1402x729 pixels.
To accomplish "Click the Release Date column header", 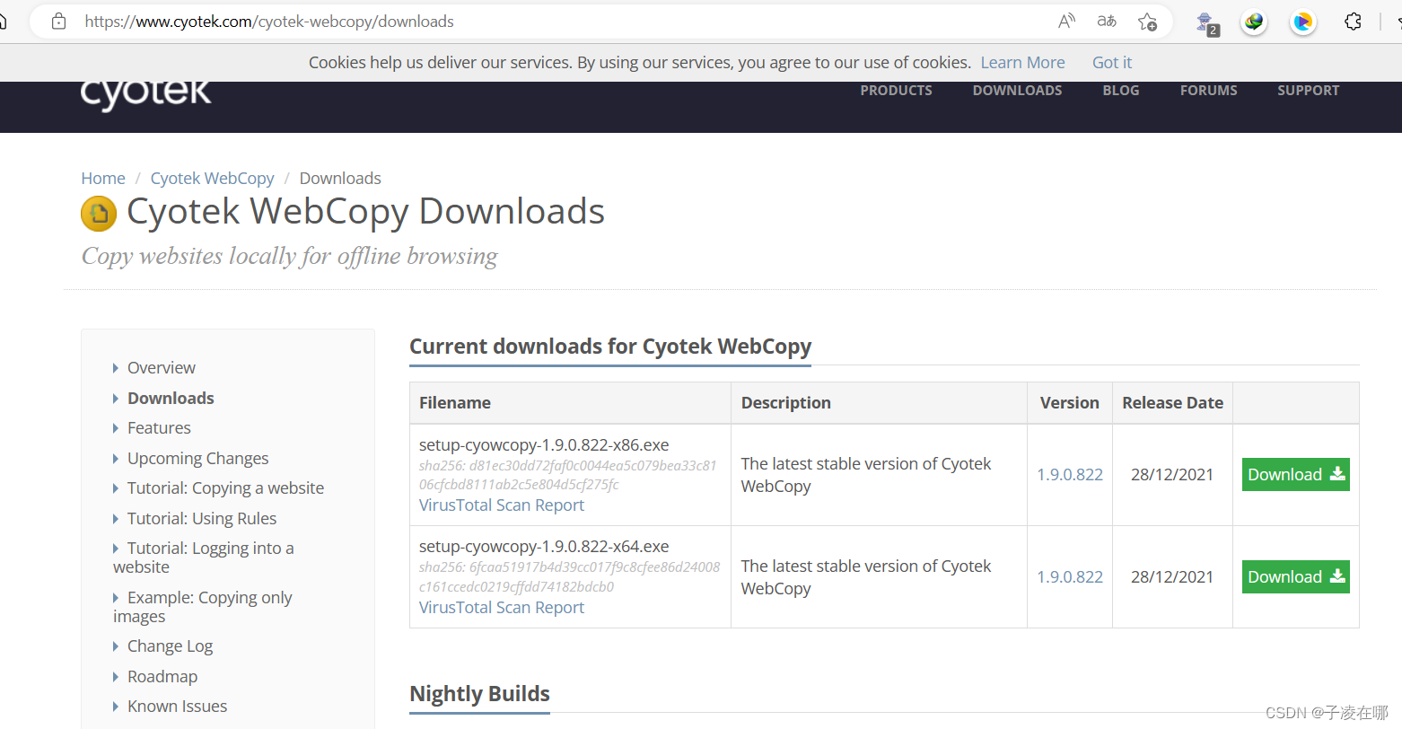I will pyautogui.click(x=1172, y=403).
